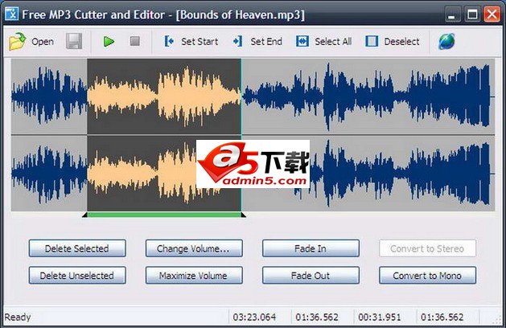The width and height of the screenshot is (506, 328).
Task: Click the Deselect toolbar label
Action: 401,42
